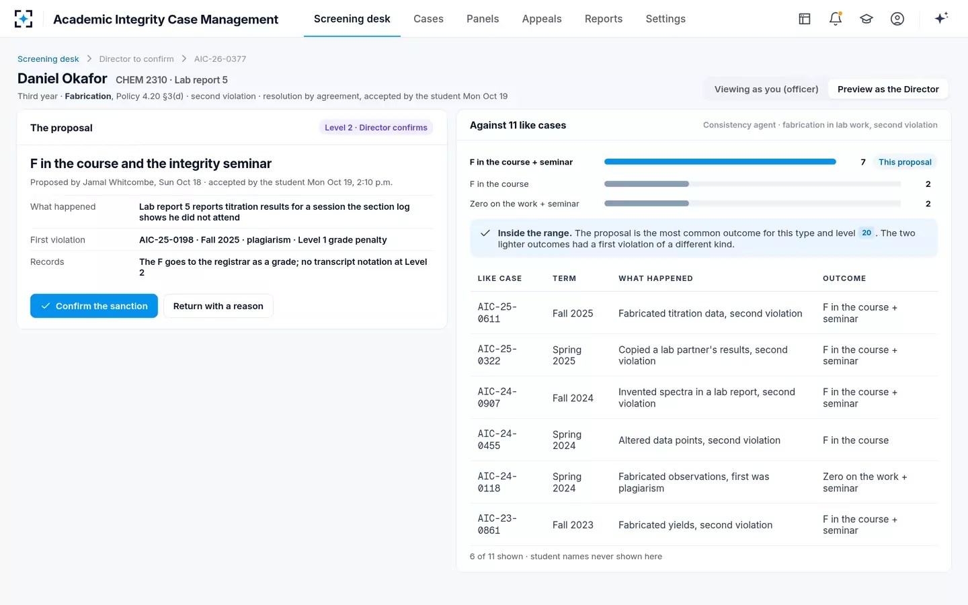Follow the Screening desk breadcrumb link
This screenshot has width=968, height=605.
coord(48,59)
